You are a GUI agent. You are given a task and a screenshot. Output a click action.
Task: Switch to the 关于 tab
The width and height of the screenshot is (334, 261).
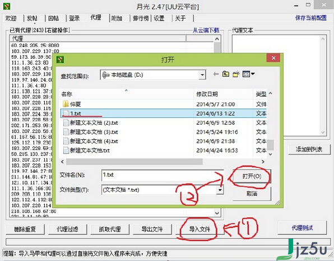pyautogui.click(x=180, y=18)
